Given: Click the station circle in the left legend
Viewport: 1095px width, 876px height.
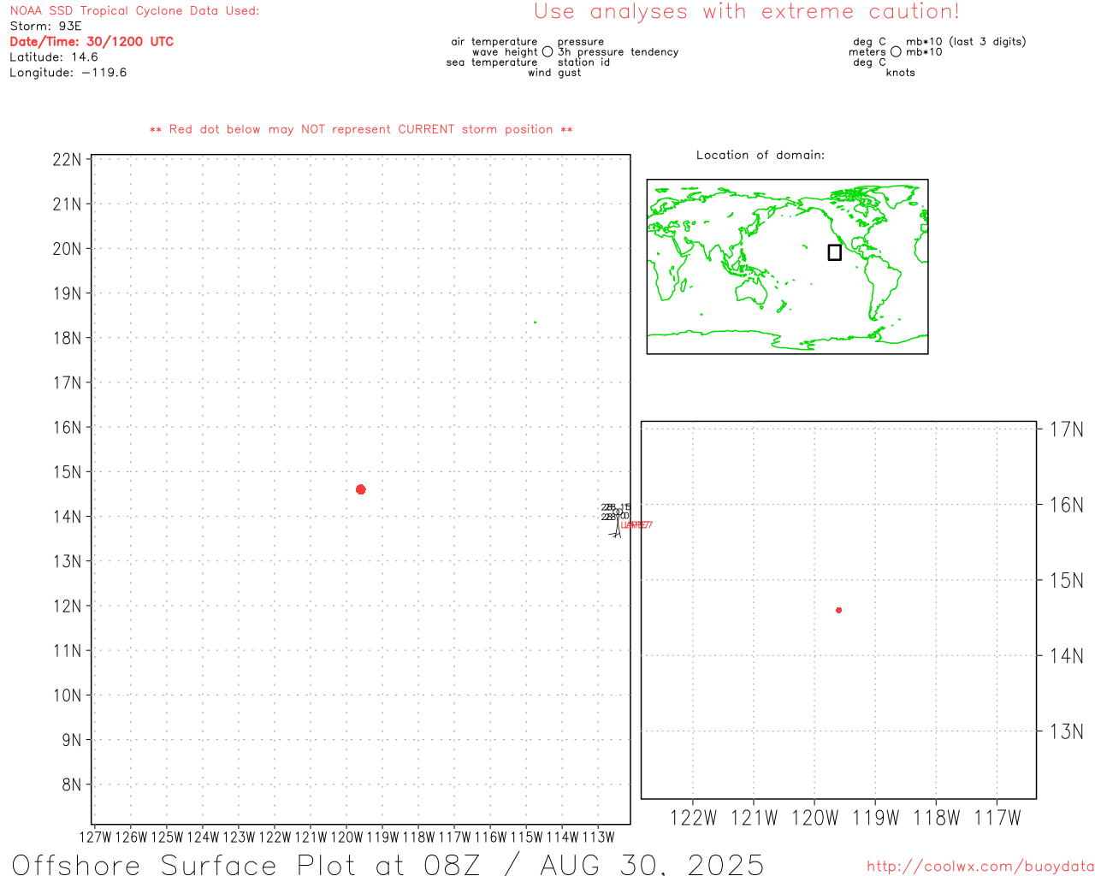Looking at the screenshot, I should click(547, 52).
